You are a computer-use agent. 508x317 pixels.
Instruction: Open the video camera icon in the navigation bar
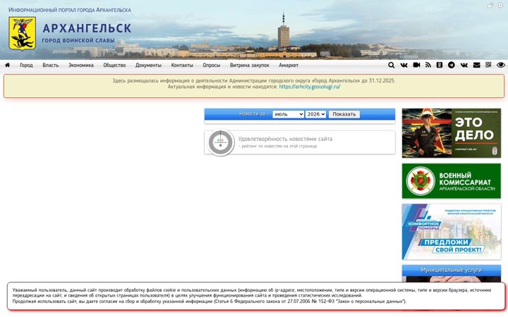click(416, 66)
